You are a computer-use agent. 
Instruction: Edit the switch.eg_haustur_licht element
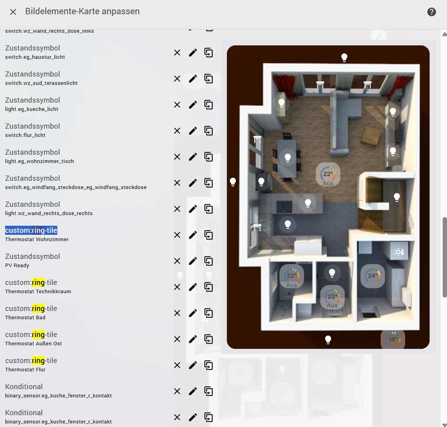[x=193, y=52]
